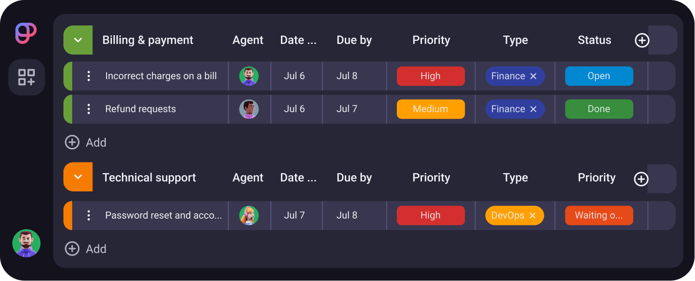695x281 pixels.
Task: Add a new item under Technical support
Action: click(86, 249)
